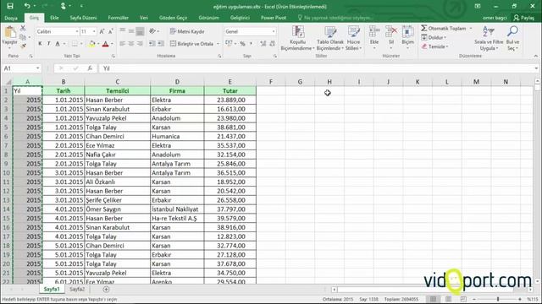
Task: Increase font size with larger A icon
Action: (102, 31)
